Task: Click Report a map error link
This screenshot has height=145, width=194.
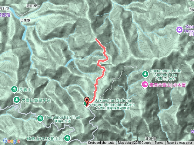Action: tap(179, 143)
